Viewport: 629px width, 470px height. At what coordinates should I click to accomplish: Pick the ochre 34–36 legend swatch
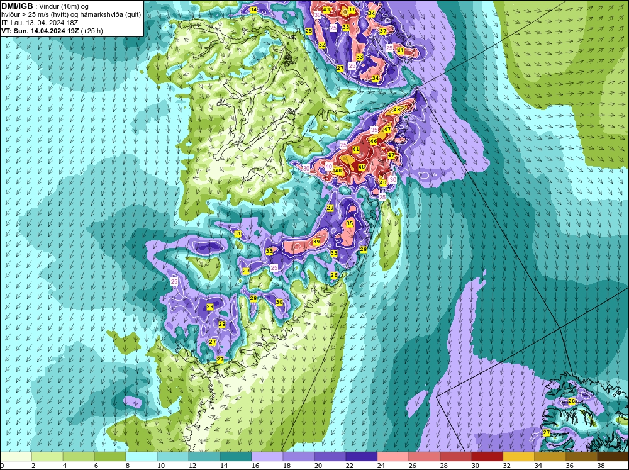click(x=550, y=457)
